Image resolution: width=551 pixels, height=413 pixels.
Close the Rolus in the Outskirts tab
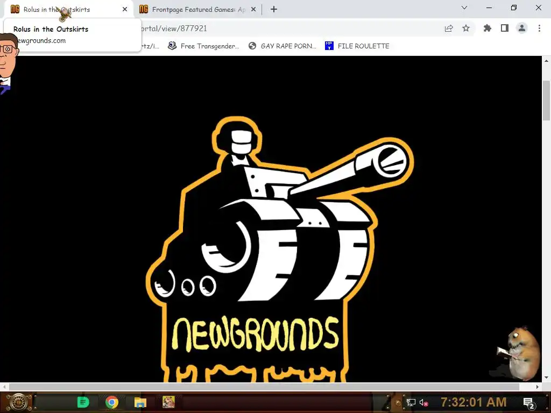click(x=125, y=10)
